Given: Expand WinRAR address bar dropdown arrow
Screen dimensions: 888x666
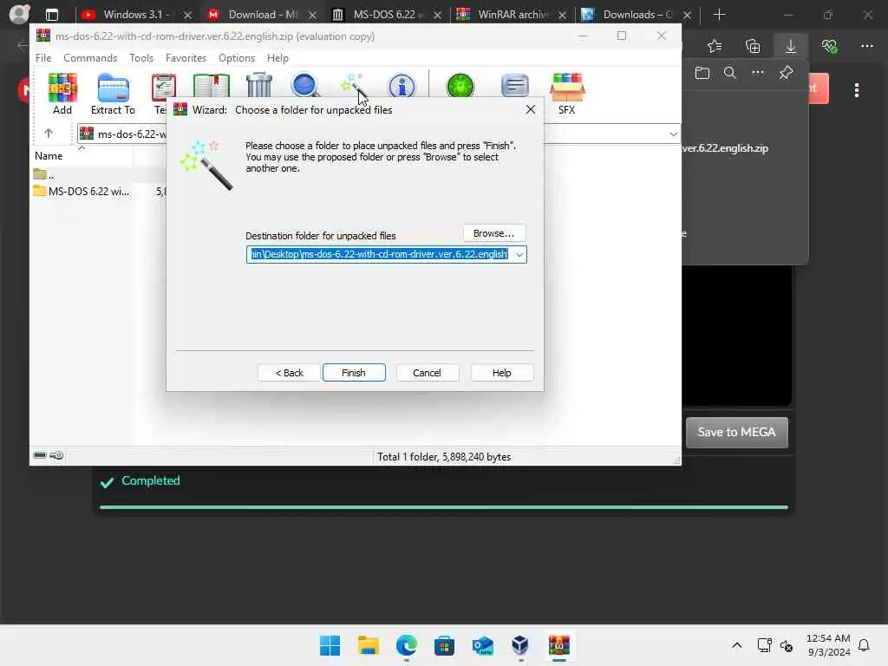Looking at the screenshot, I should tap(673, 134).
